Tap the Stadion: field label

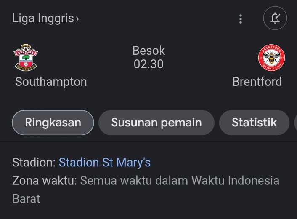[34, 163]
